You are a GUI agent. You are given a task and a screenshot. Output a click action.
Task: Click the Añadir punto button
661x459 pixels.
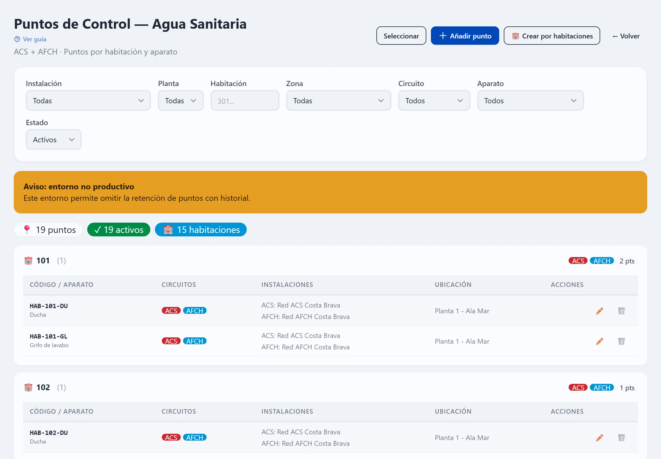pos(465,36)
